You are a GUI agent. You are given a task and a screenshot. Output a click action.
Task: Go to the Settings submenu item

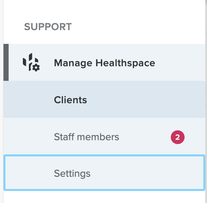coord(104,172)
